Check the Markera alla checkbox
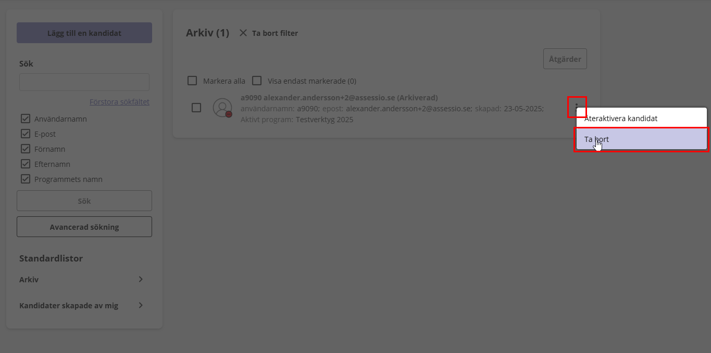The image size is (711, 353). [192, 81]
